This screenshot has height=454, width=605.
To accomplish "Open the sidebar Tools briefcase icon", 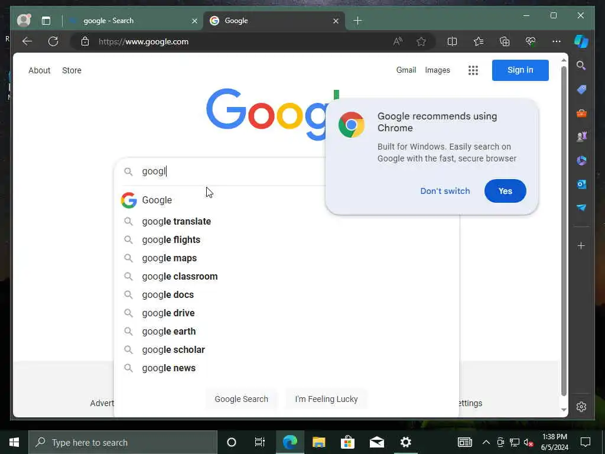I will (581, 113).
